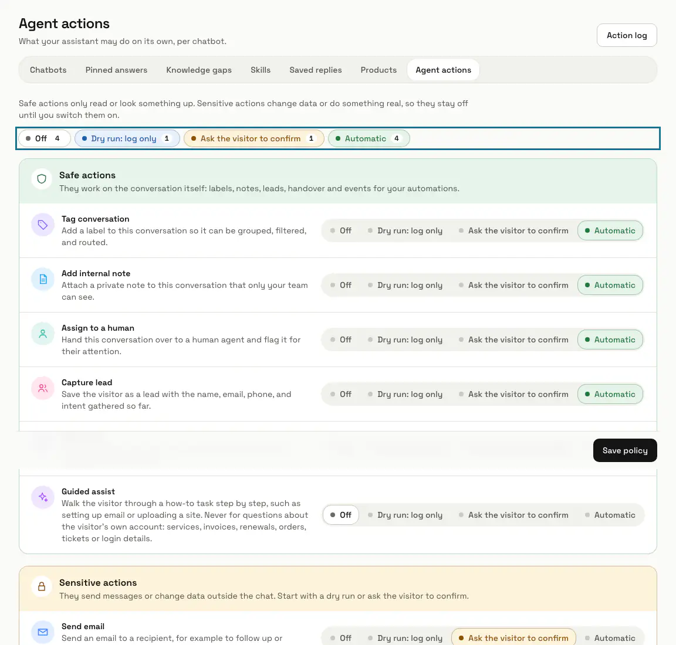
Task: Set Add internal note to Ask the visitor to confirm
Action: [514, 285]
